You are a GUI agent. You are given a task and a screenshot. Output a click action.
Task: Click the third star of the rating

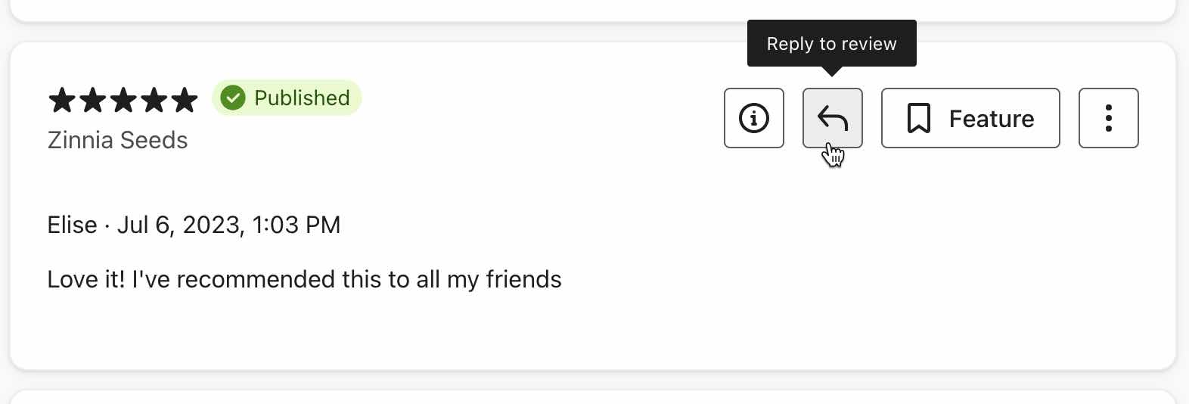[x=123, y=100]
